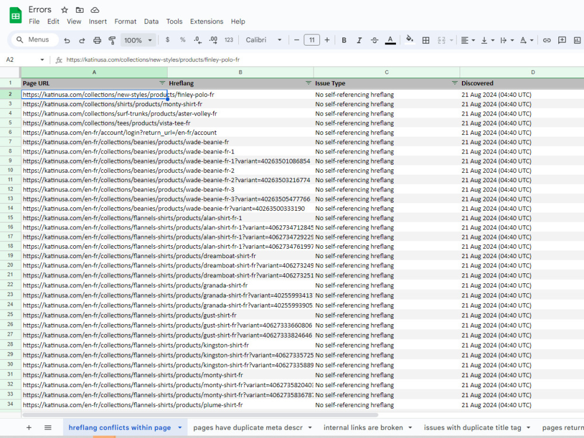This screenshot has height=438, width=584.
Task: Show the all sheets list
Action: (x=48, y=427)
